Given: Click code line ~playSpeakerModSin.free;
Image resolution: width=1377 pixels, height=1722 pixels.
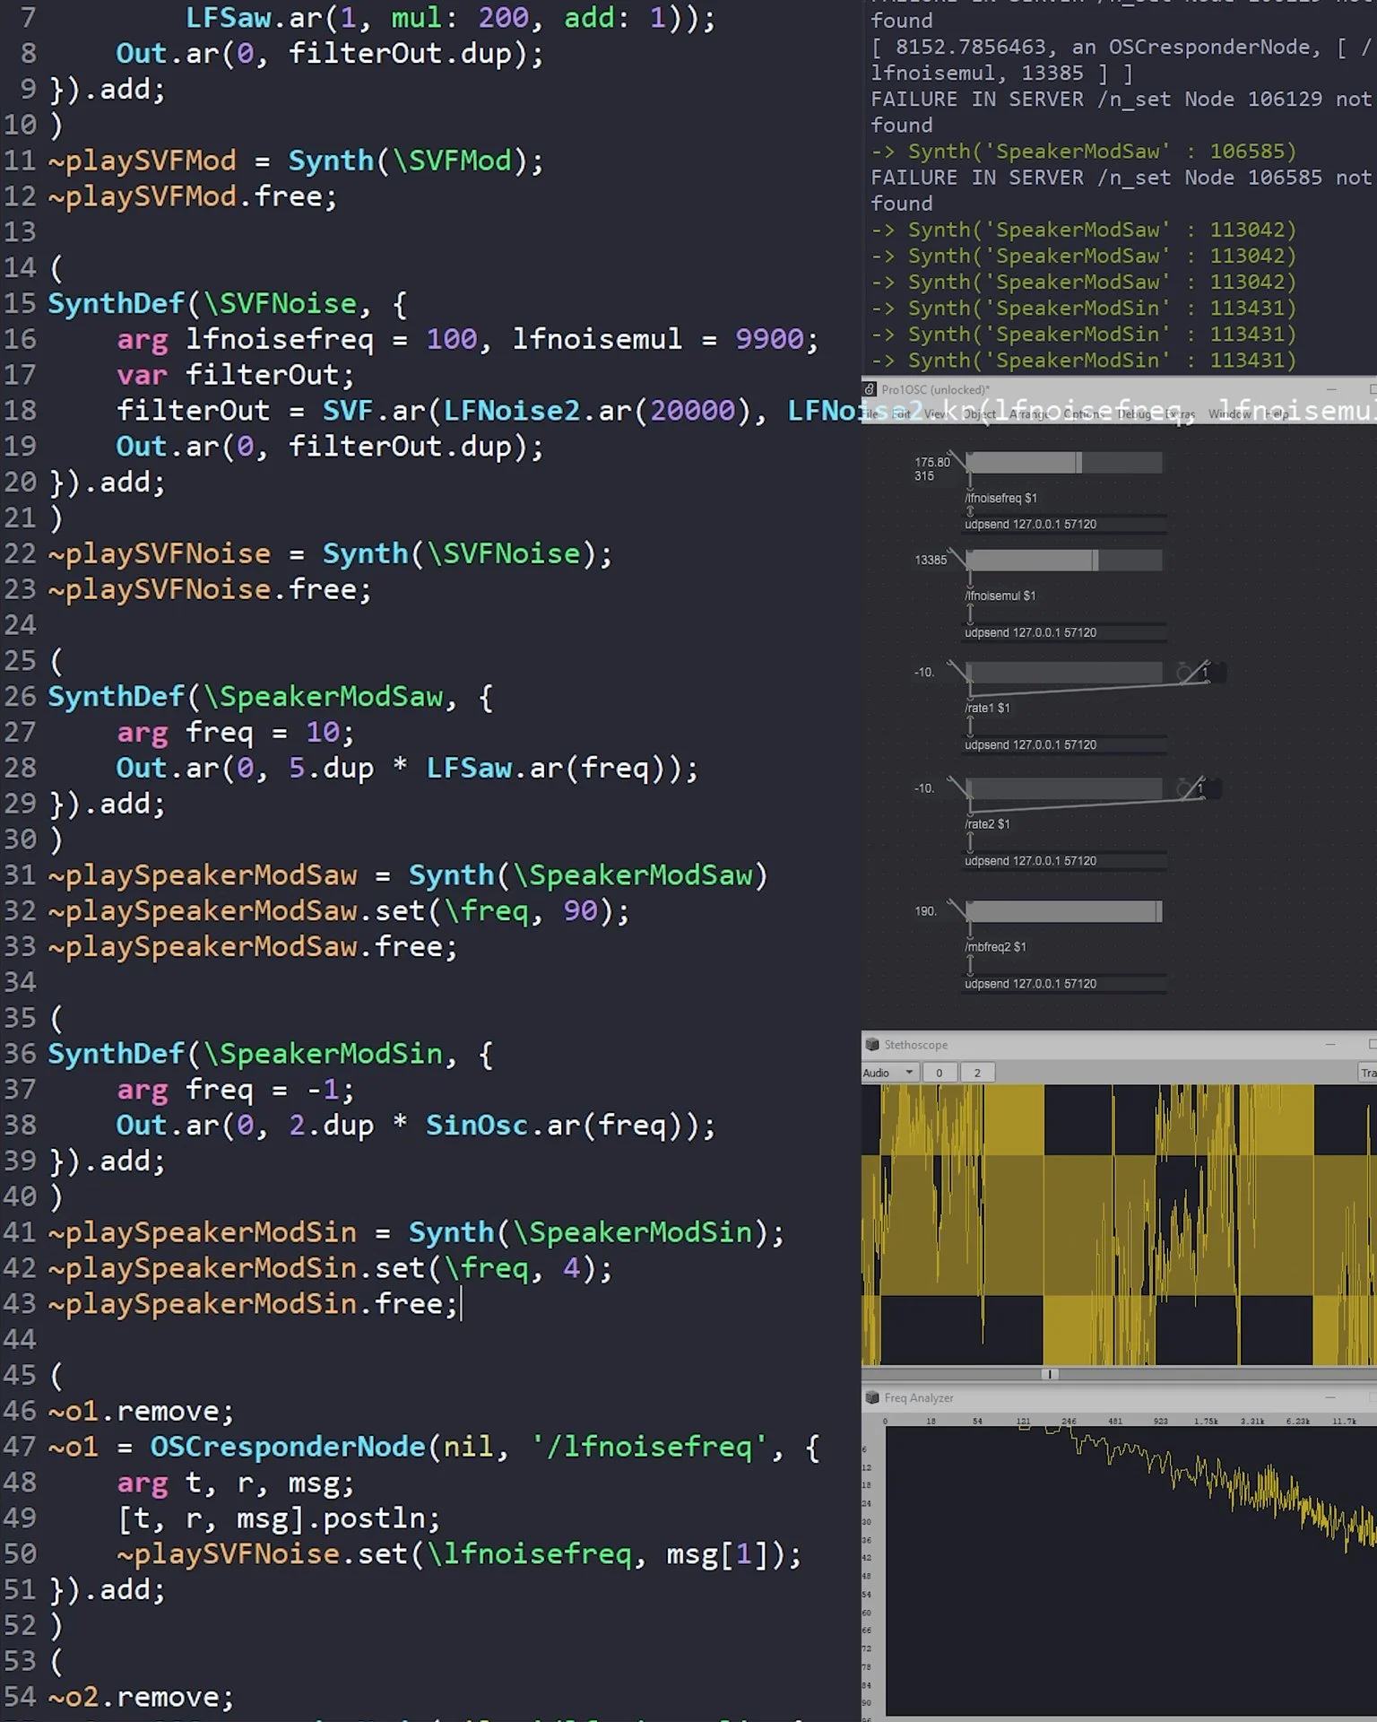Looking at the screenshot, I should (253, 1304).
